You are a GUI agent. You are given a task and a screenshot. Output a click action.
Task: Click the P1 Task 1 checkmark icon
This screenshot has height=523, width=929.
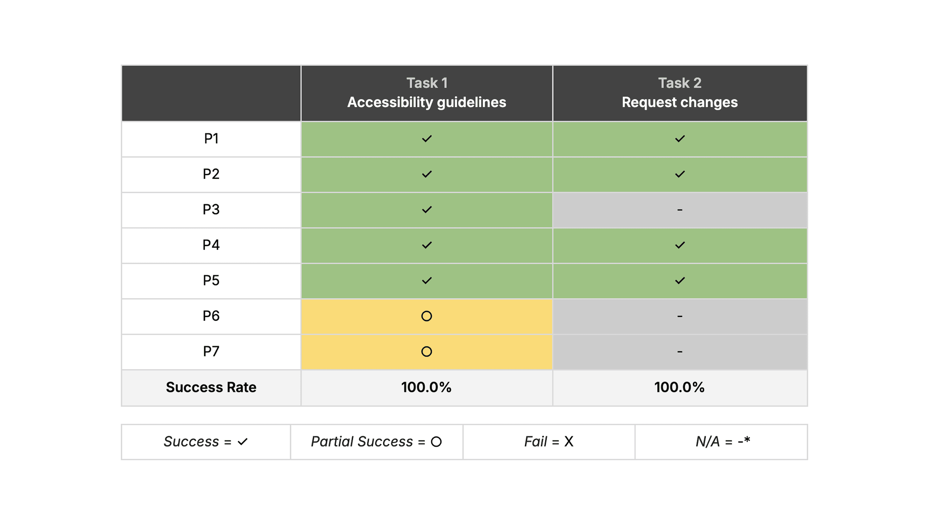tap(427, 139)
